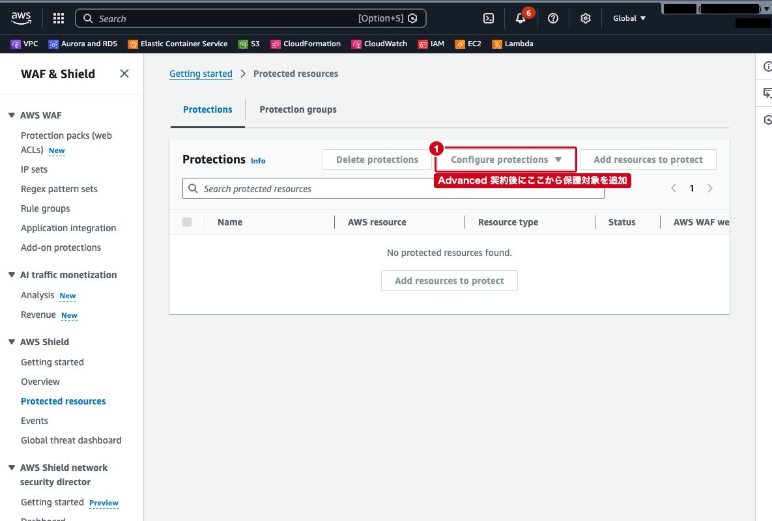Click the search magnifier in the top bar
Viewport: 772px width, 521px height.
tap(88, 18)
